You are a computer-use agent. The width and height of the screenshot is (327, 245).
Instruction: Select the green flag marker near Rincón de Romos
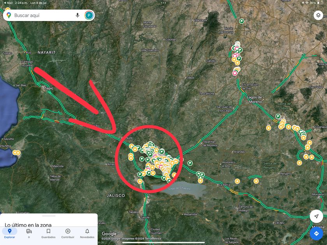tap(241, 21)
